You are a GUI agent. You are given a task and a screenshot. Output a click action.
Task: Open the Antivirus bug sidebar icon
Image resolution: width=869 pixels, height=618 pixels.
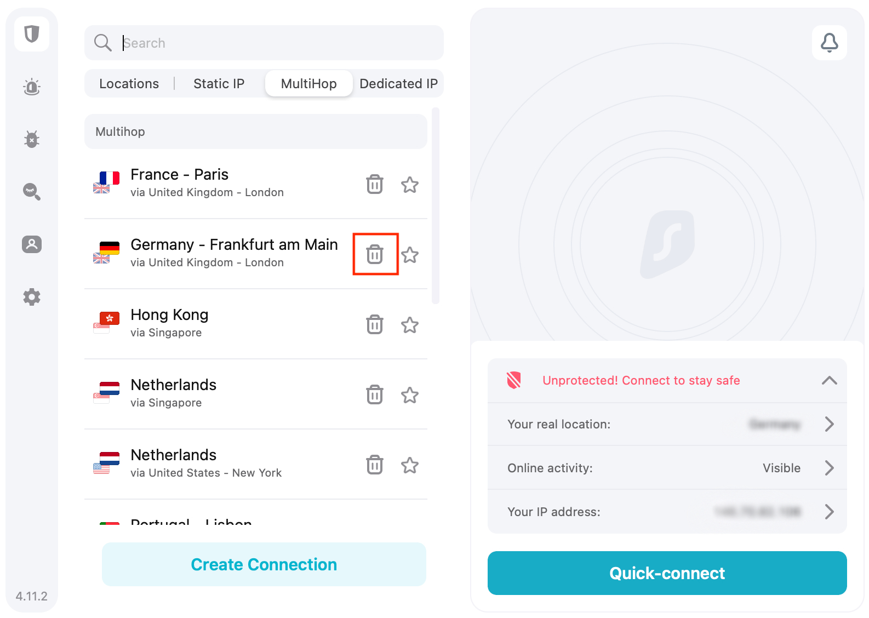(x=32, y=139)
